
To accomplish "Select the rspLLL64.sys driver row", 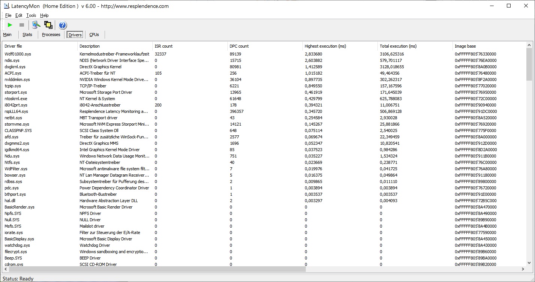I will pyautogui.click(x=264, y=111).
